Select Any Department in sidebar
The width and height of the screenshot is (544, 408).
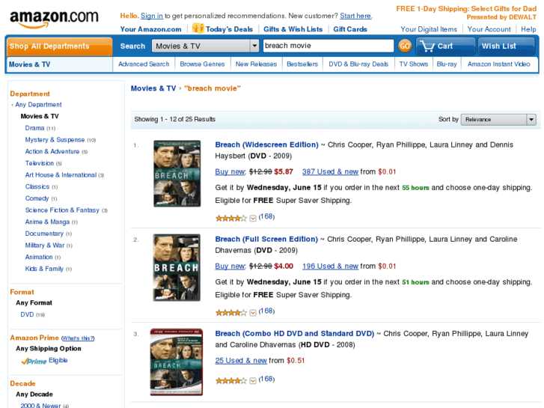point(38,105)
